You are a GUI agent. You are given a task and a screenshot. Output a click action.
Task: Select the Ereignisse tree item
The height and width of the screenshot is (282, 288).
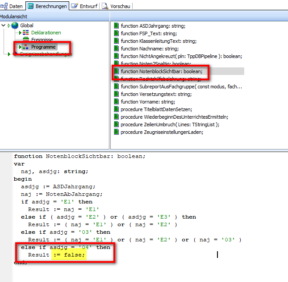pyautogui.click(x=42, y=40)
